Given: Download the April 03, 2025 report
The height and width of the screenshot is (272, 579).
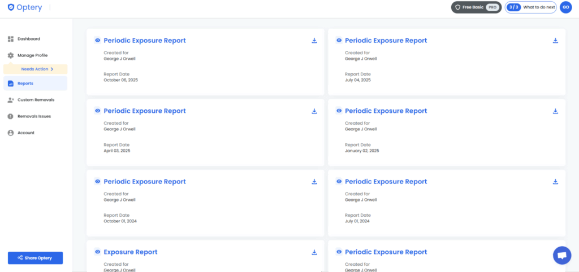Looking at the screenshot, I should (314, 111).
